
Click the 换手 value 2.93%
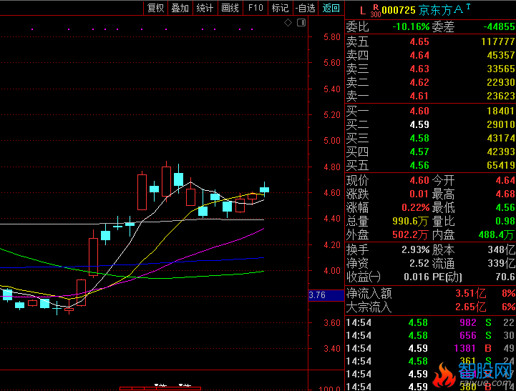tap(415, 250)
